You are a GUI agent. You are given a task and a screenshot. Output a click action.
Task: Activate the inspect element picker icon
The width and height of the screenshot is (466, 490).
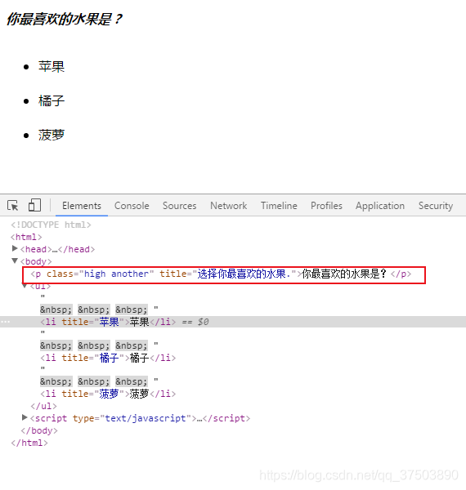(x=13, y=206)
